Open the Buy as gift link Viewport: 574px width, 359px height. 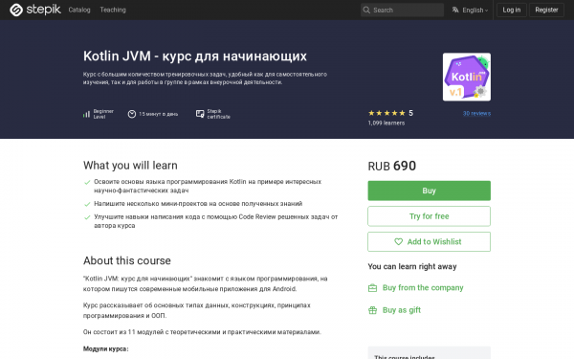coord(402,310)
